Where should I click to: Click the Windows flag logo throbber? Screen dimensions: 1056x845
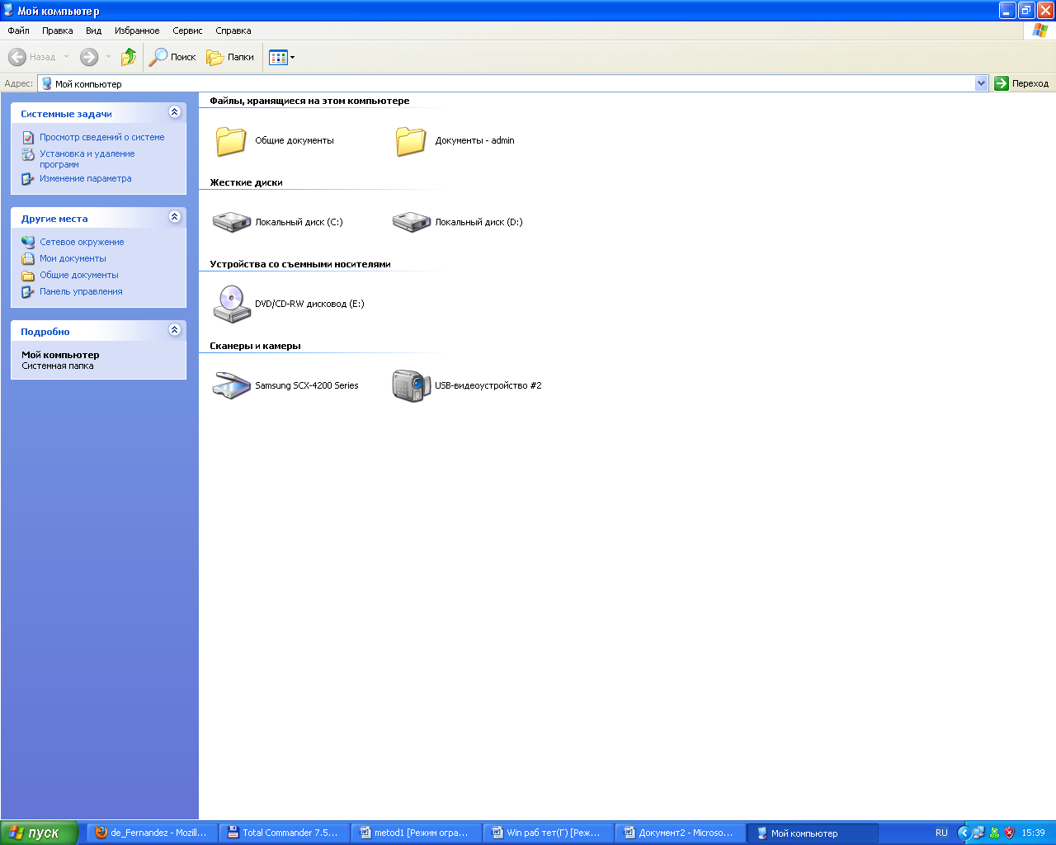click(x=1039, y=31)
